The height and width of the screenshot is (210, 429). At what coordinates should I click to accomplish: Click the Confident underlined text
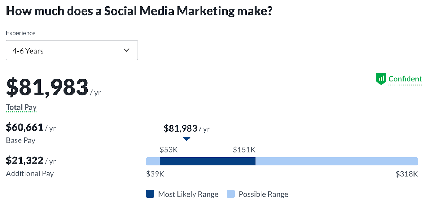tap(405, 79)
